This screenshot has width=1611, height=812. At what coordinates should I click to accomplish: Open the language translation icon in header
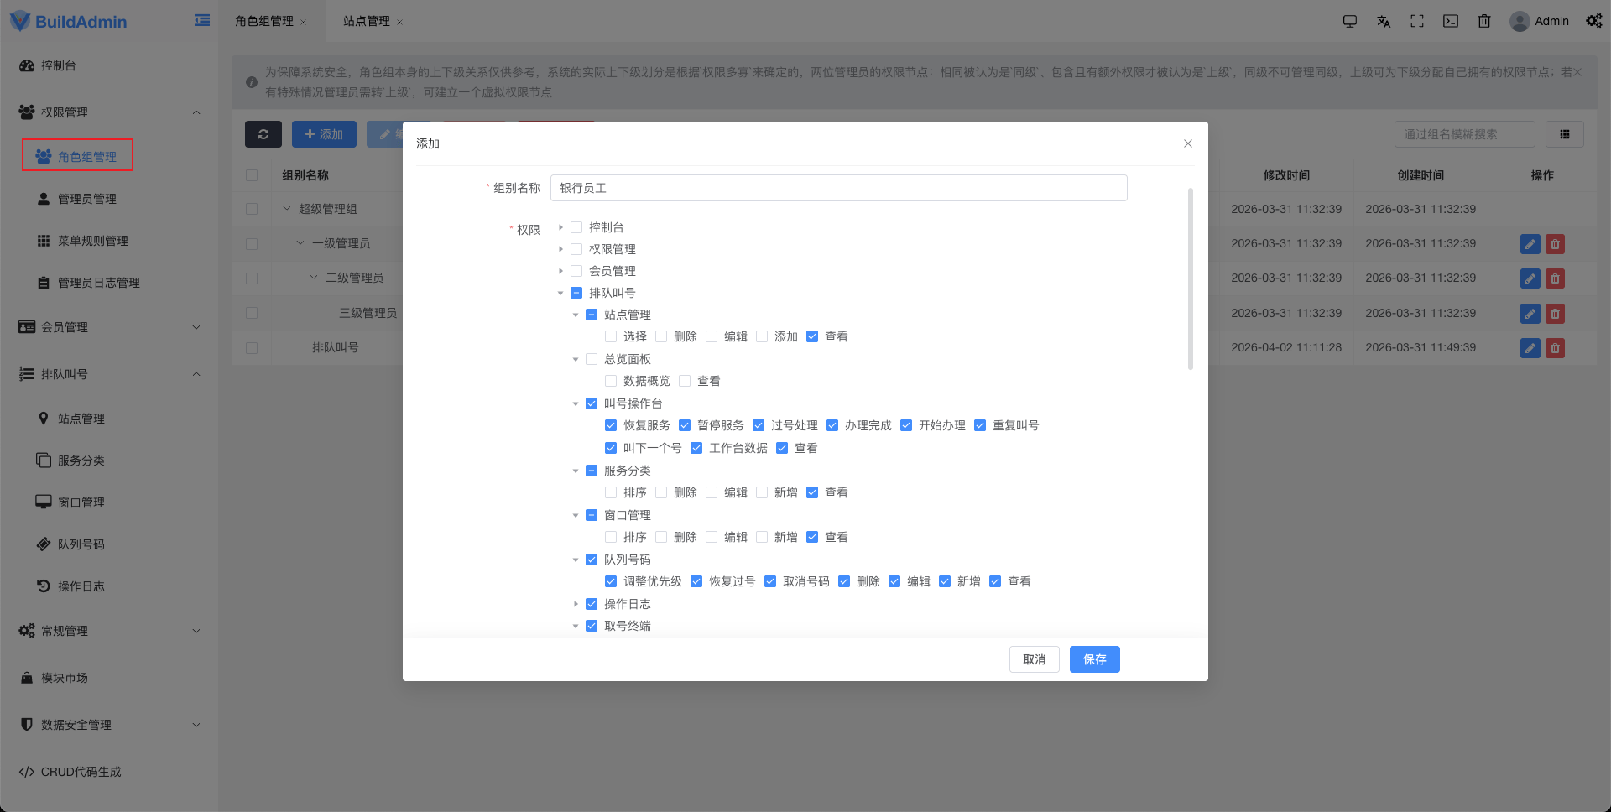1384,21
